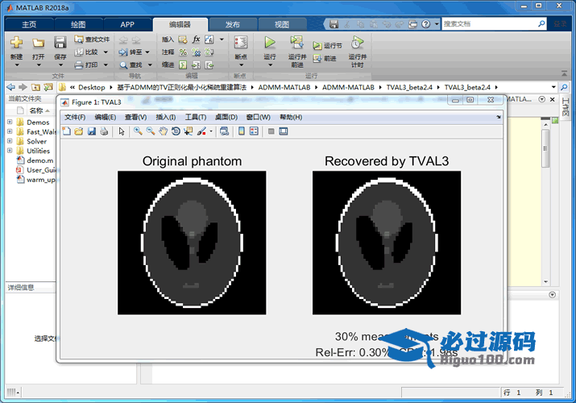Screen dimensions: 576x403
Task: Open the File menu in Figure 1
Action: pos(75,117)
